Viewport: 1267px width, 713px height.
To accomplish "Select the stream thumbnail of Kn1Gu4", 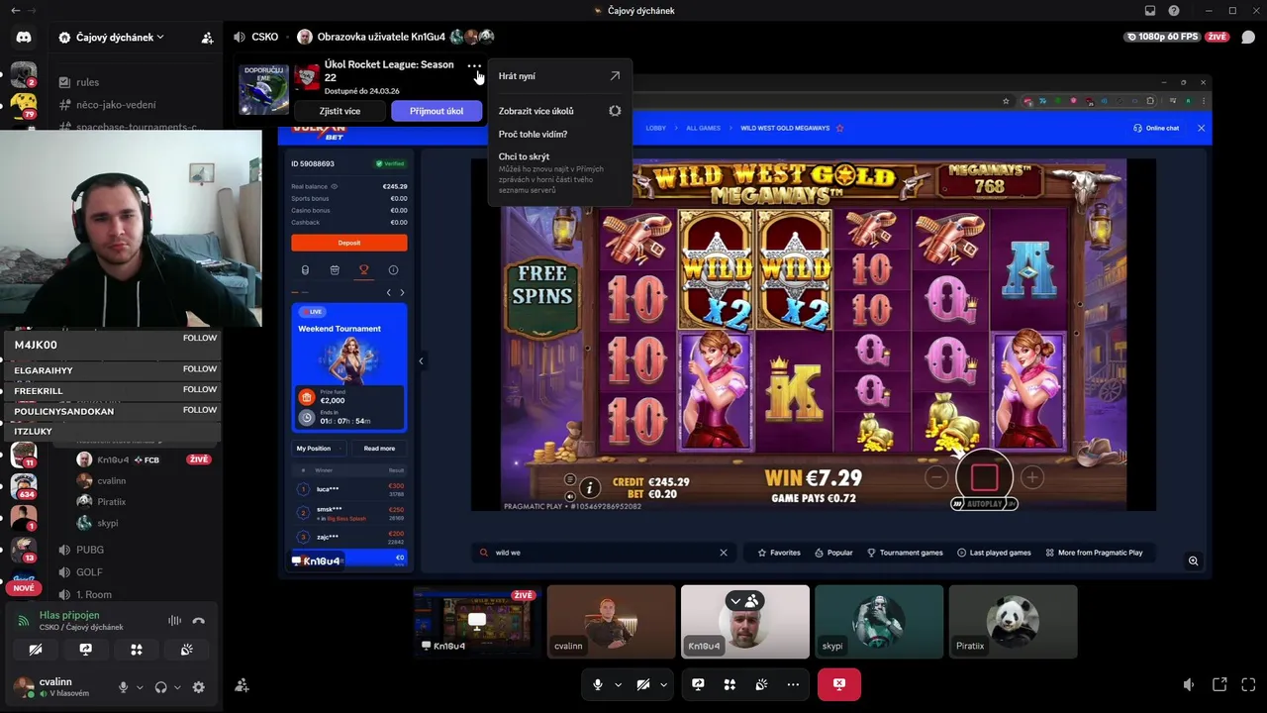I will (x=476, y=622).
